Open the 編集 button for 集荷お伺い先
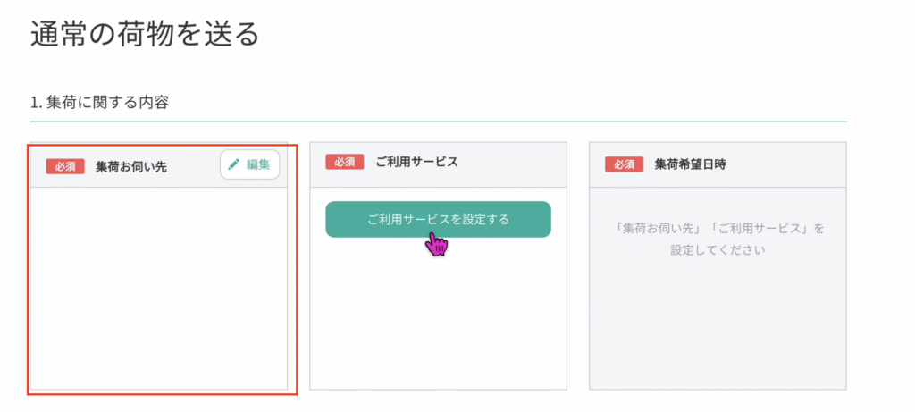Viewport: 915px width, 412px height. (250, 164)
